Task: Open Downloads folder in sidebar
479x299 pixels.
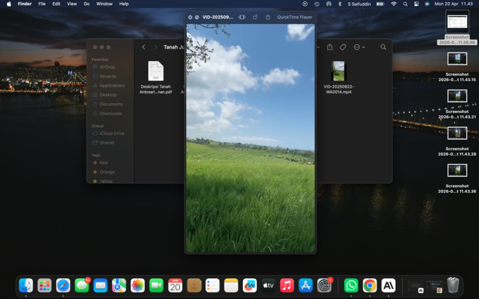Action: point(110,114)
